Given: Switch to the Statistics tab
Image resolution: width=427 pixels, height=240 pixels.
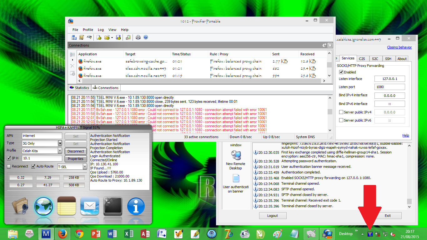Looking at the screenshot, I should (79, 88).
